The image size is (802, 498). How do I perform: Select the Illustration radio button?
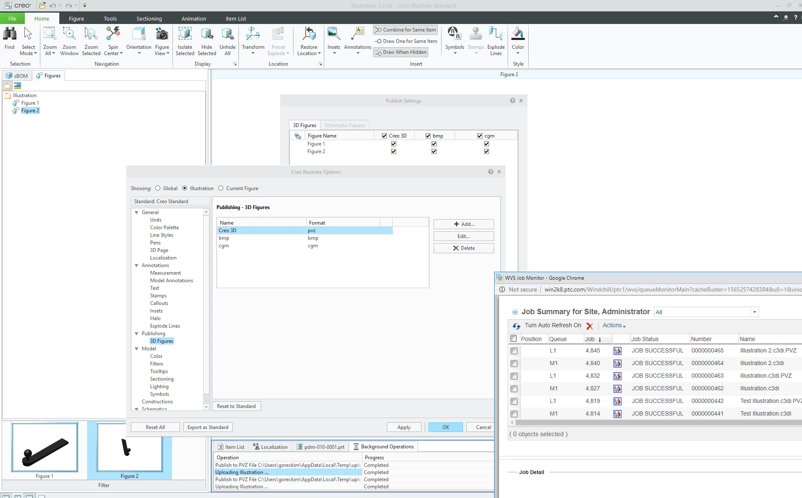point(185,188)
